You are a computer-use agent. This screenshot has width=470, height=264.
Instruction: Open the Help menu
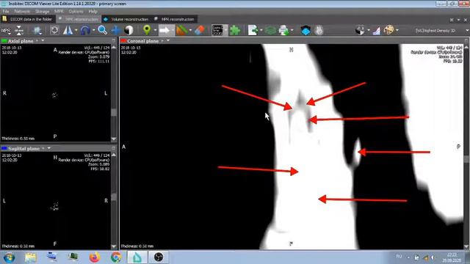[93, 12]
